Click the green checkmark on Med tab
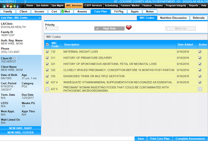This screenshot has height=141, width=208. click(63, 11)
